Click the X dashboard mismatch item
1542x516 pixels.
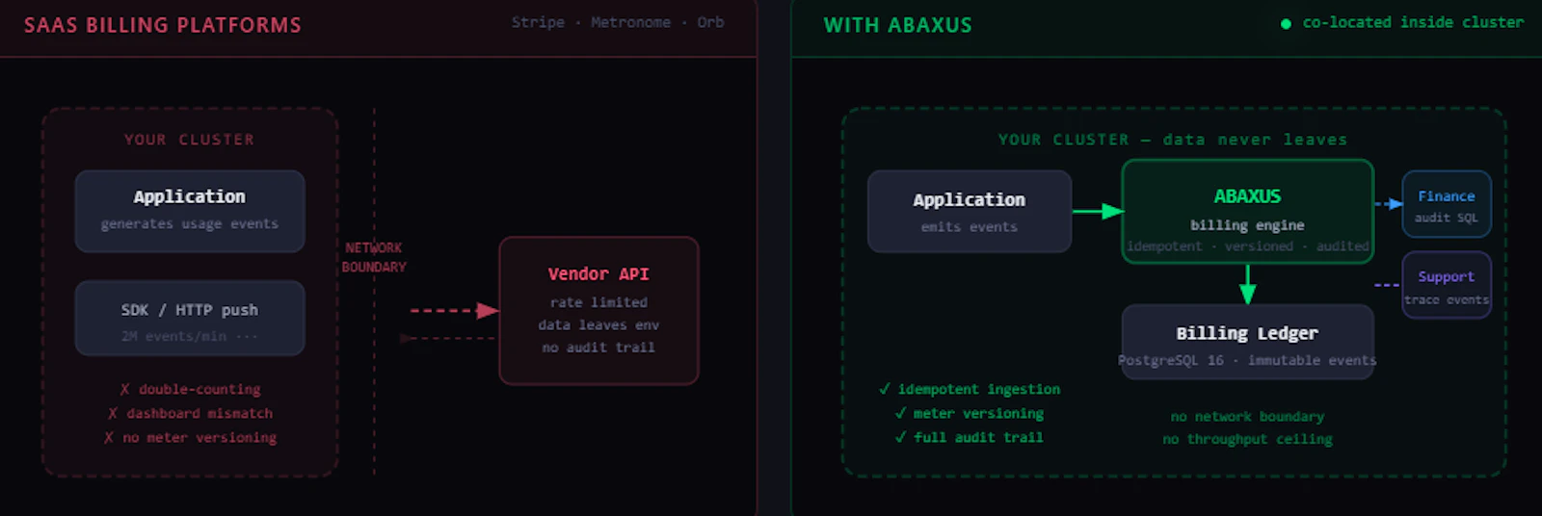click(190, 413)
